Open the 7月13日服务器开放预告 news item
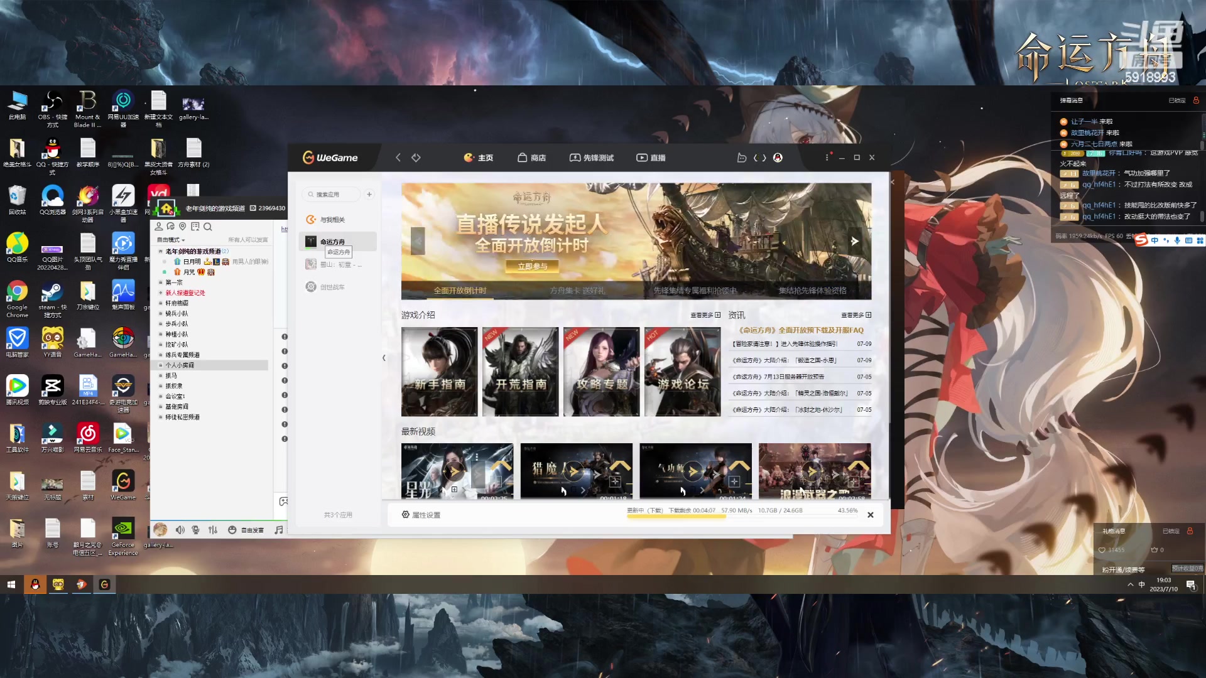The width and height of the screenshot is (1206, 678). click(778, 377)
